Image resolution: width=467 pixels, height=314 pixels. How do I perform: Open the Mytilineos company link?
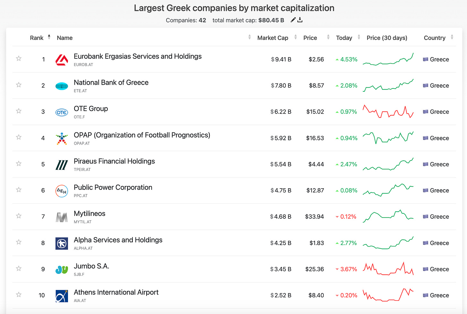click(x=89, y=214)
